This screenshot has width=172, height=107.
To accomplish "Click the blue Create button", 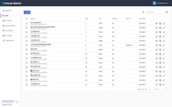I will [27, 12].
